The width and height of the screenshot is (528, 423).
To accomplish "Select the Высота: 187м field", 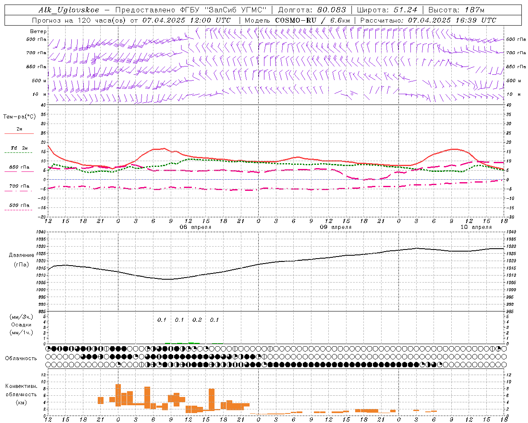I will [456, 10].
